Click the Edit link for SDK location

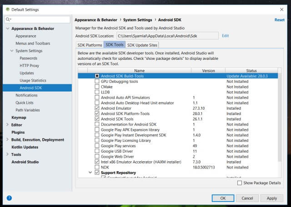225,35
